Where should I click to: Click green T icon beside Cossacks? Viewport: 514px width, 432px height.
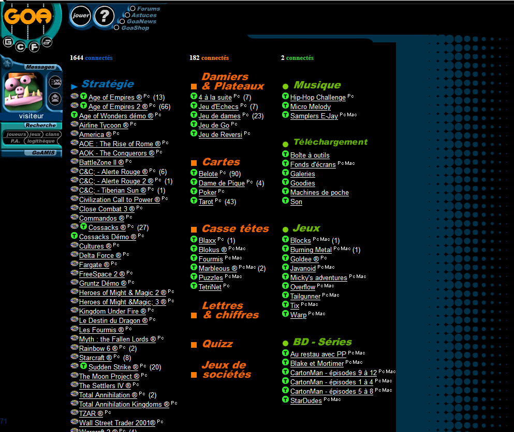[83, 226]
